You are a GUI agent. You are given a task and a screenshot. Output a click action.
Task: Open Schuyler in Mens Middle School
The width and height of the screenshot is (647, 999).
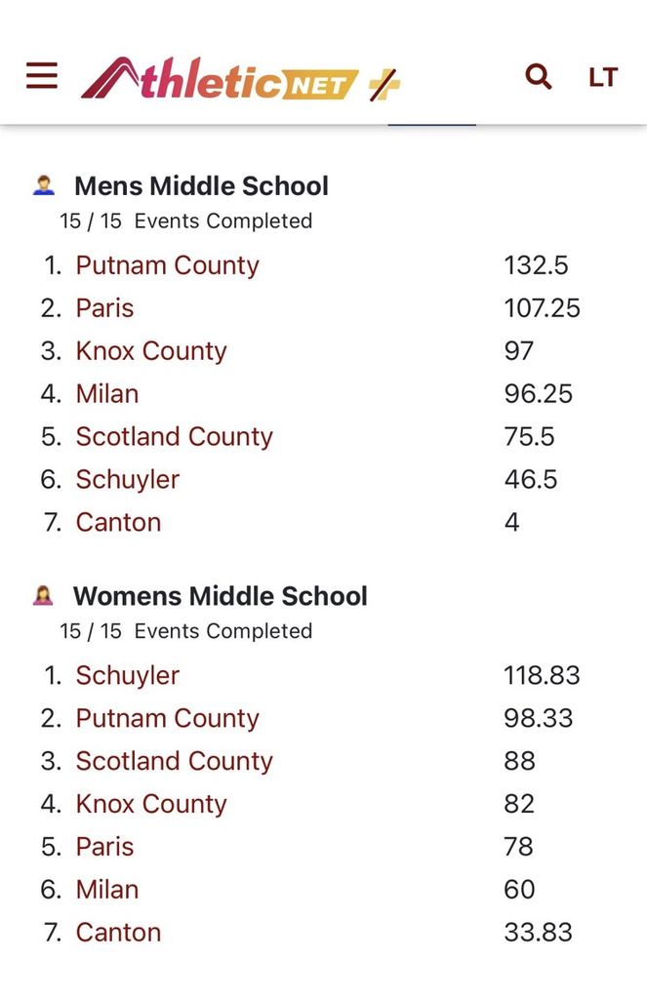tap(128, 480)
